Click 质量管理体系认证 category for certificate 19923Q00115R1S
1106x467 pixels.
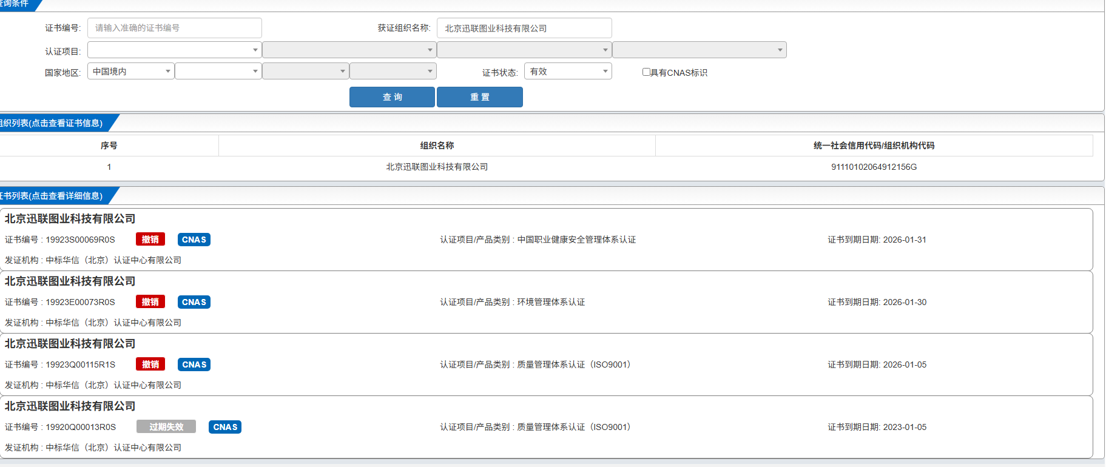574,365
